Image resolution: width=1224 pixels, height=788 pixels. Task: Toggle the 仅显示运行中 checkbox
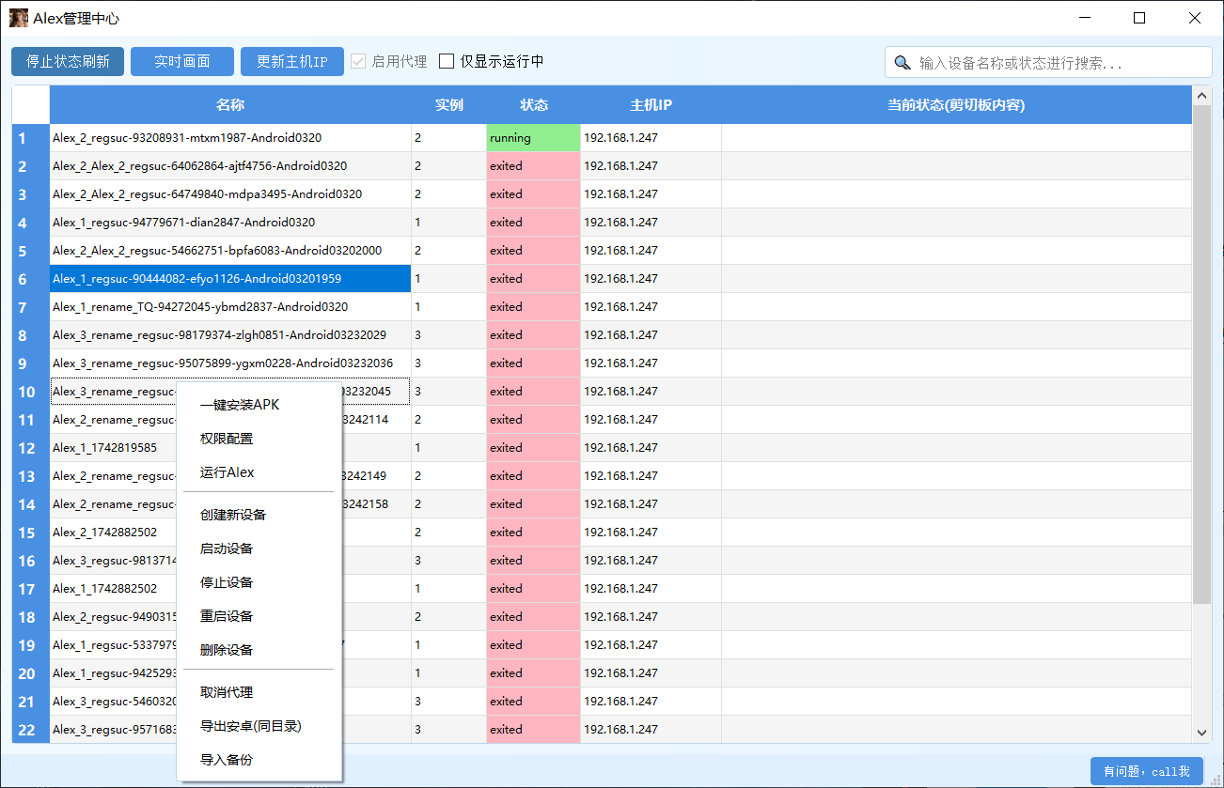(447, 61)
